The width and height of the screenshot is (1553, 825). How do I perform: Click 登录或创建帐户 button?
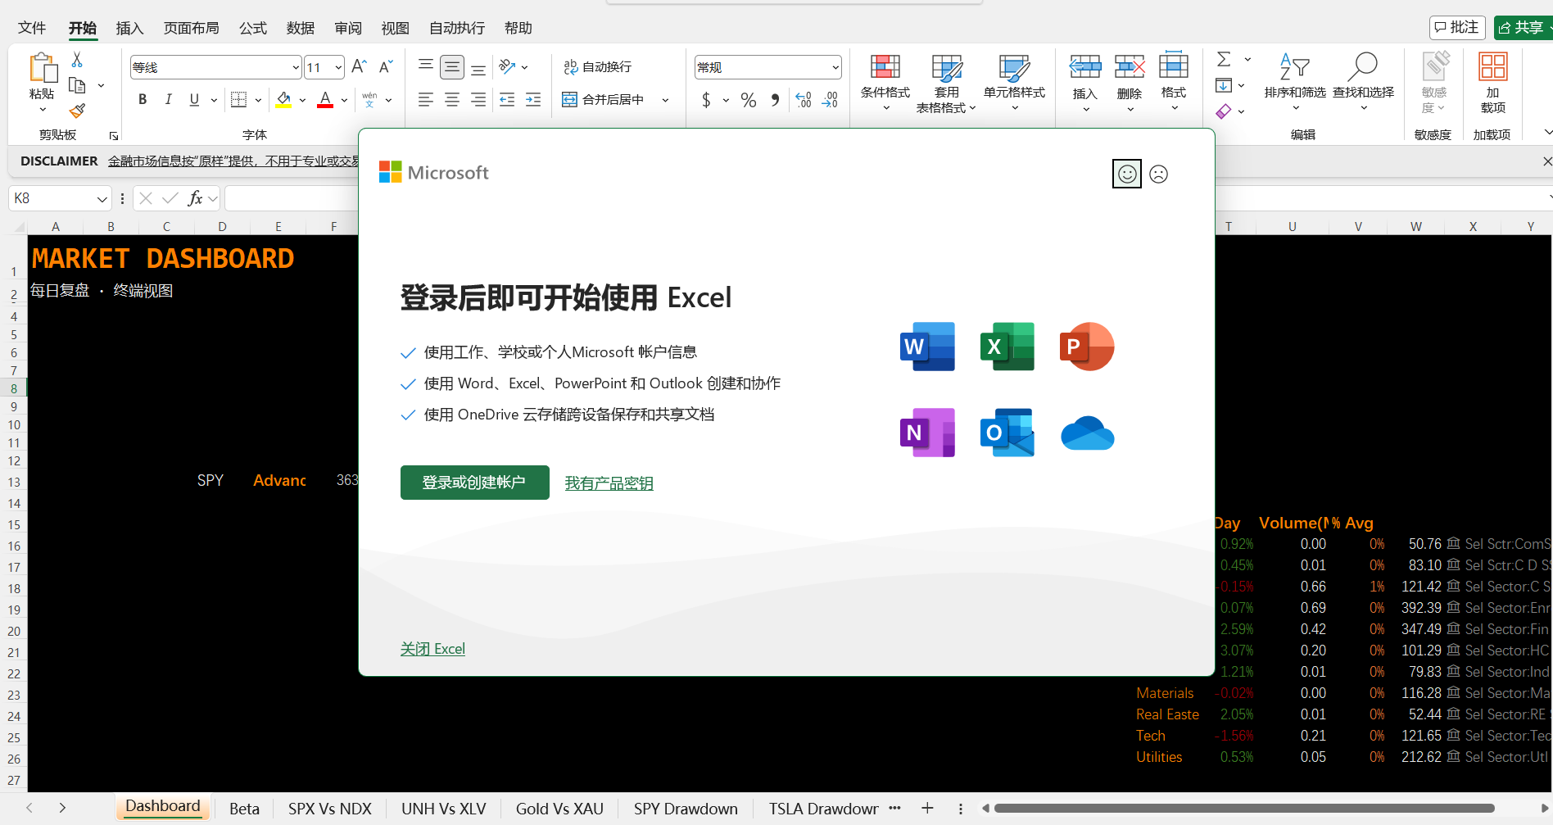tap(474, 483)
